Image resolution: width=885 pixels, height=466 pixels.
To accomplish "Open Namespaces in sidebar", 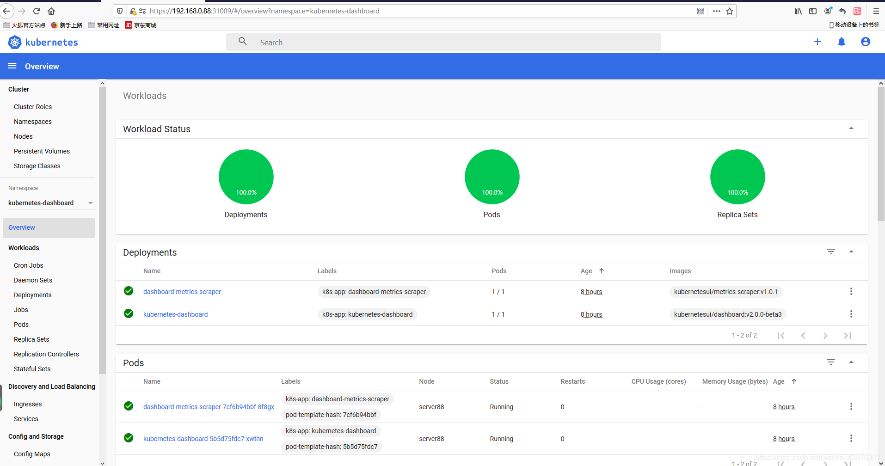I will 33,122.
